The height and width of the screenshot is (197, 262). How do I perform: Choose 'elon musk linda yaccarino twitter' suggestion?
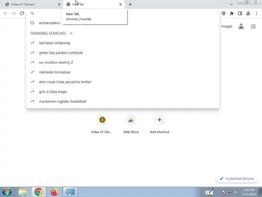(x=123, y=82)
